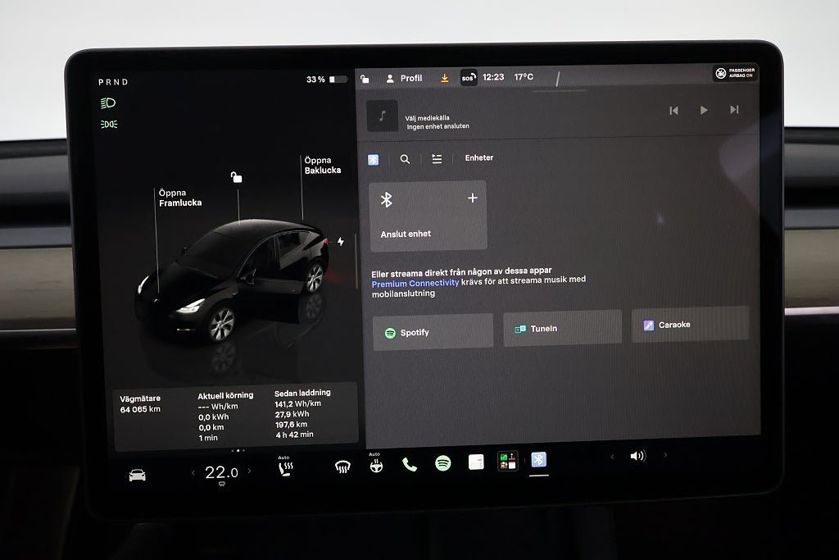Launch Spotify from the bottom bar
This screenshot has width=839, height=560.
pyautogui.click(x=443, y=462)
